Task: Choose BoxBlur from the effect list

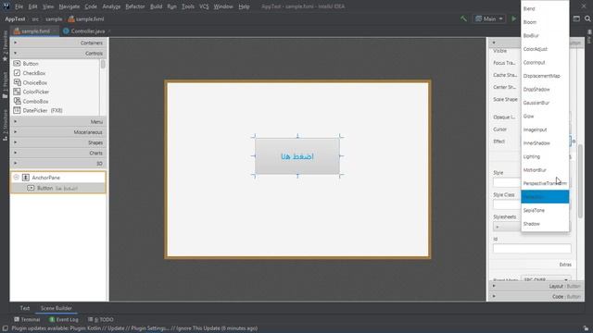Action: [545, 35]
